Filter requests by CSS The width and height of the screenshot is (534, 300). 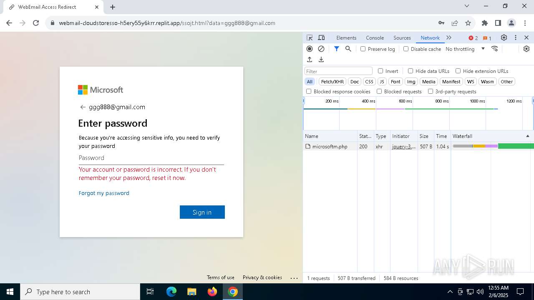pos(369,82)
